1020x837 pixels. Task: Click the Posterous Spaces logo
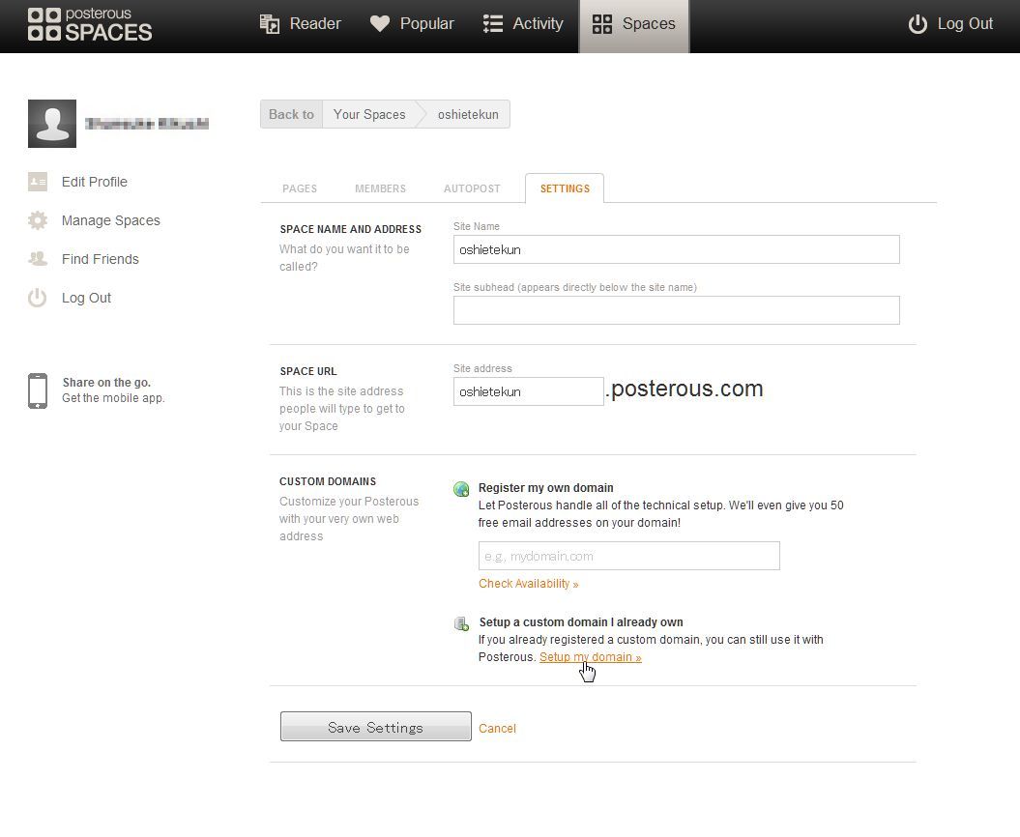pos(90,25)
